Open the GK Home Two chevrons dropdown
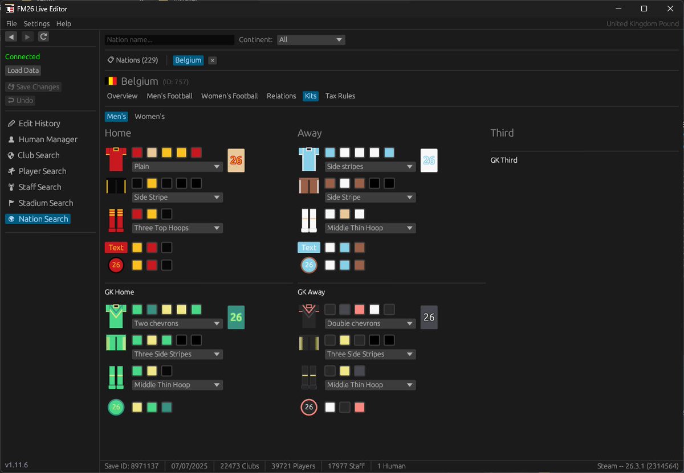The height and width of the screenshot is (473, 684). coord(177,323)
